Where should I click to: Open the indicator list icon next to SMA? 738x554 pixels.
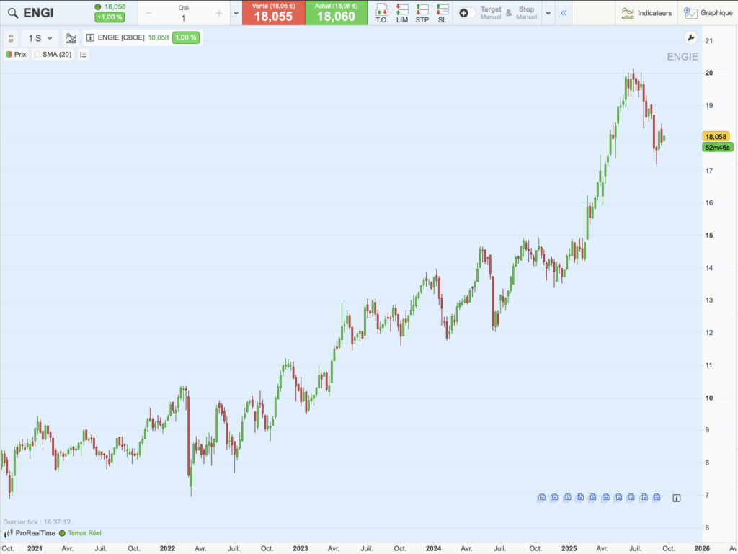tap(83, 55)
